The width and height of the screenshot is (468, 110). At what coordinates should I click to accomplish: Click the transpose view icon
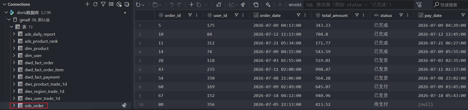point(219,5)
